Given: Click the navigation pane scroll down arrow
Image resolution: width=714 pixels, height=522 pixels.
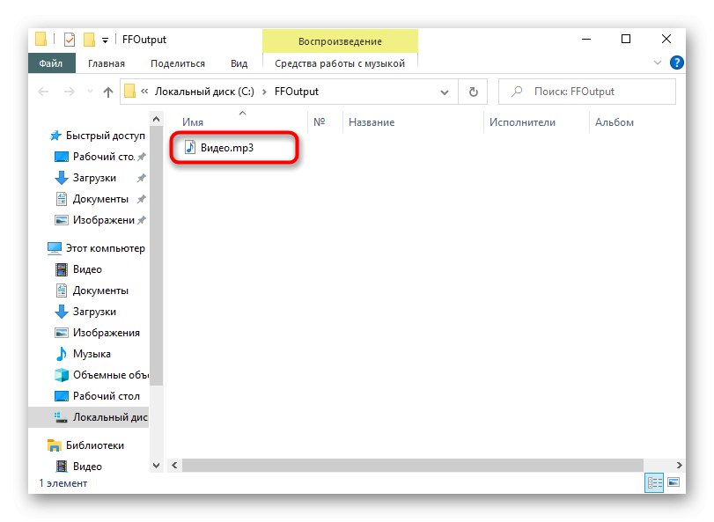Looking at the screenshot, I should [156, 466].
